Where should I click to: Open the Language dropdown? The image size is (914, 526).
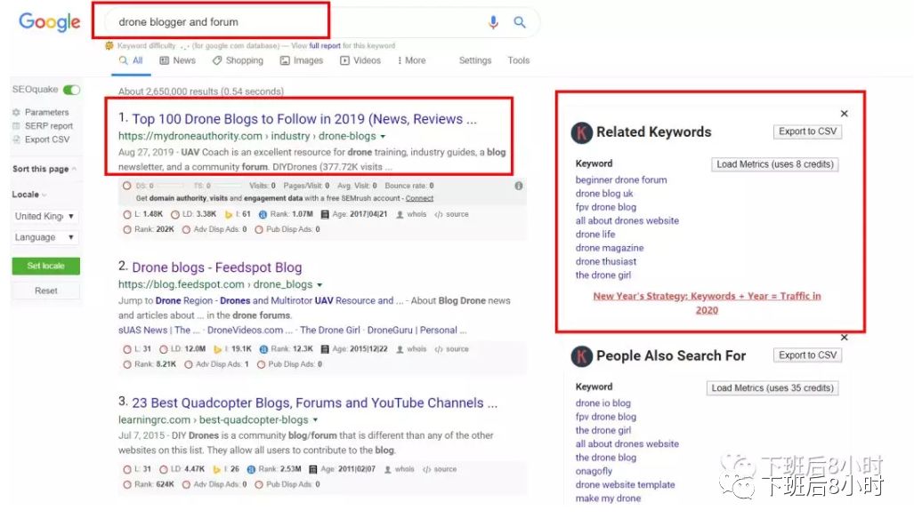(45, 237)
